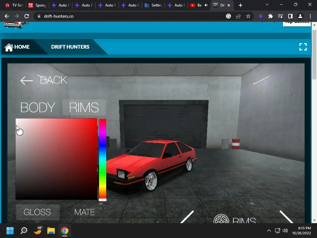
Task: Go back in browser history
Action: pos(7,16)
